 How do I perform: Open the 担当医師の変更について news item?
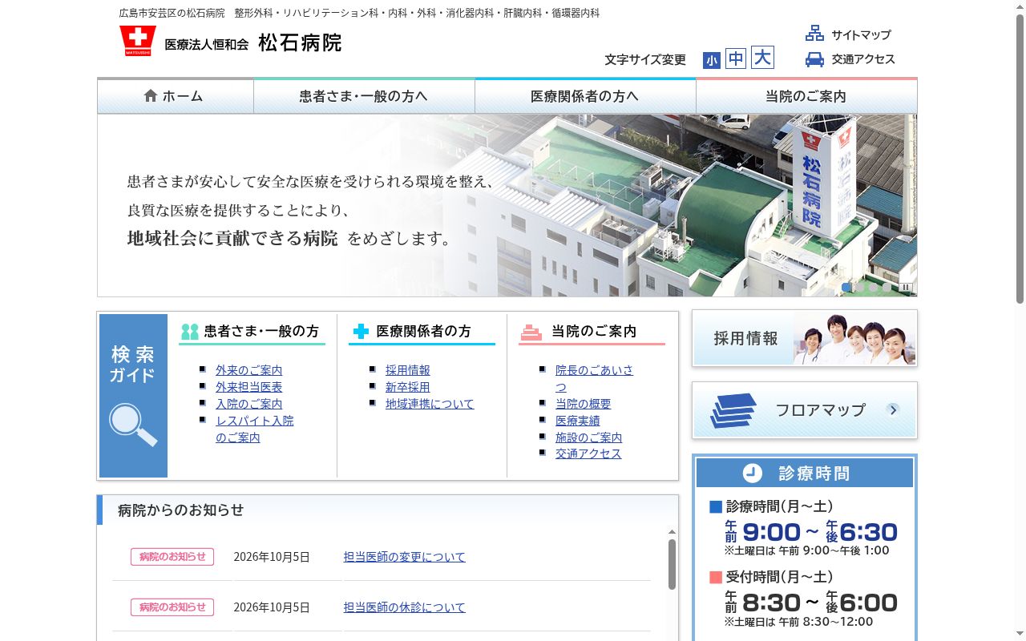[x=404, y=557]
